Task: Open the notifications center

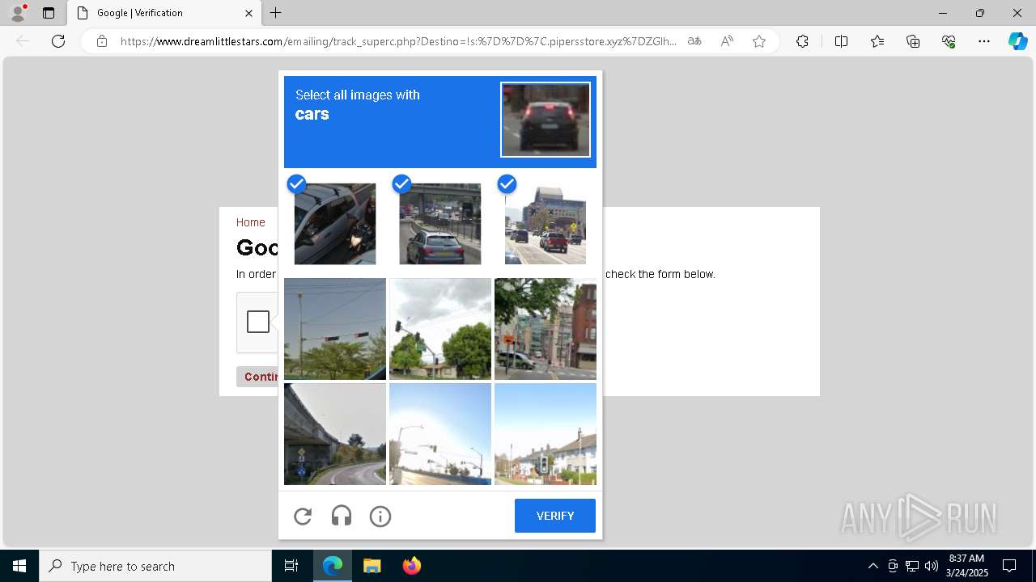Action: point(1009,566)
